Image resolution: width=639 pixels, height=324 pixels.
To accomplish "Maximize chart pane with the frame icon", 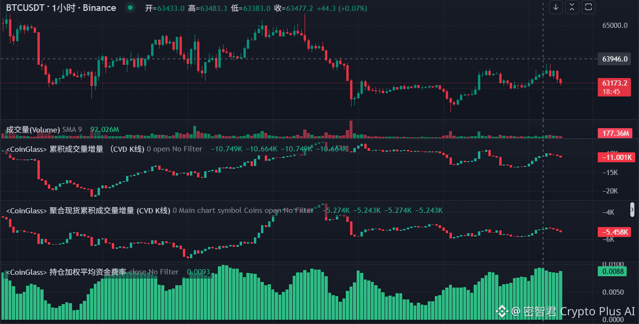I will pos(588,7).
